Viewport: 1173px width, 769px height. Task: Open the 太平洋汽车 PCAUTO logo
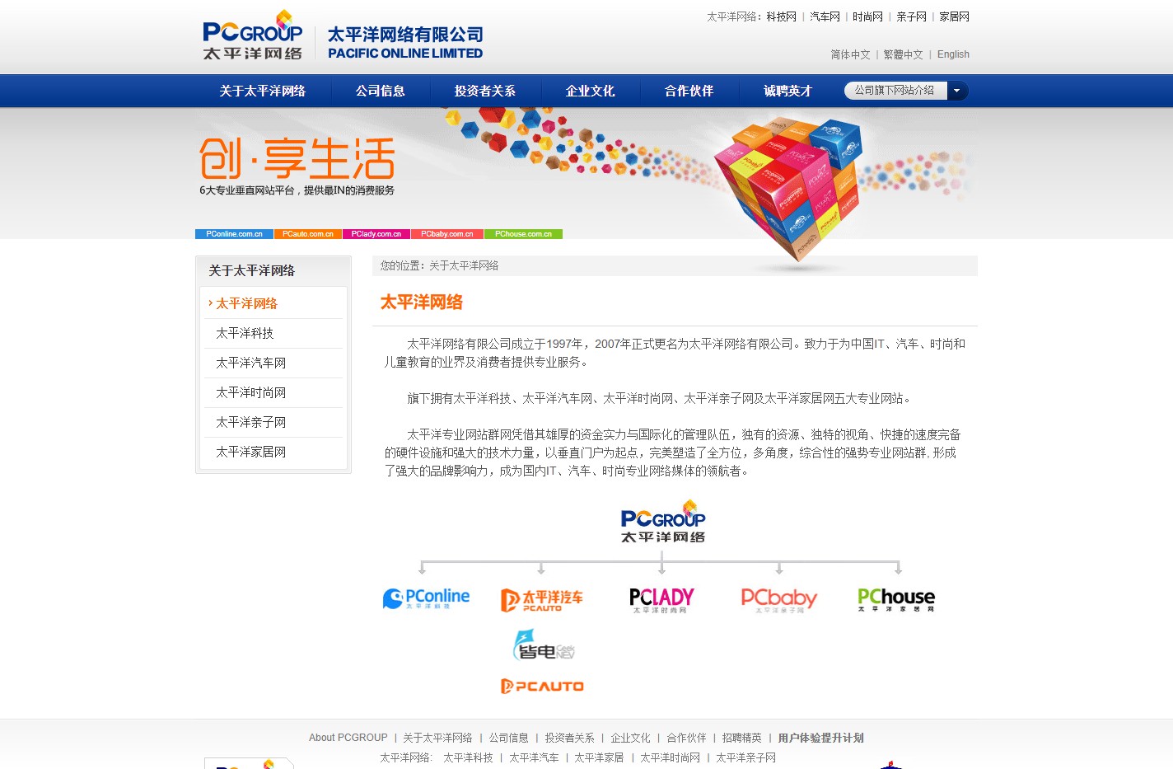[x=542, y=600]
